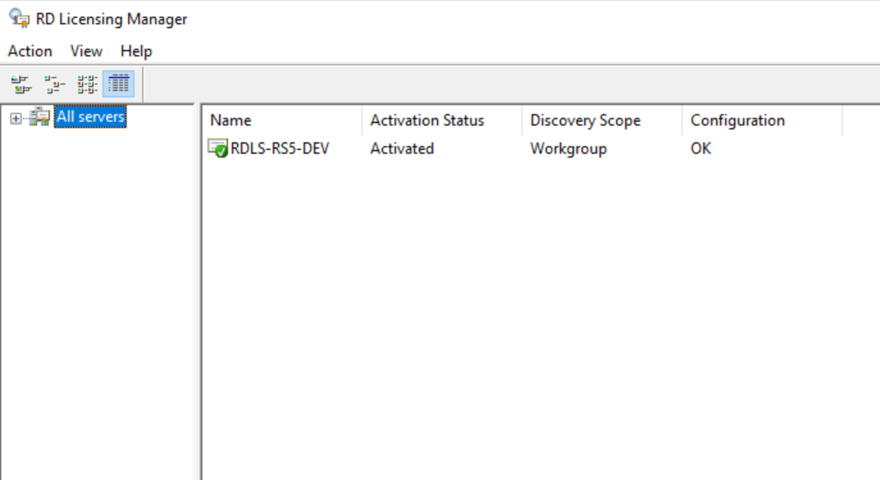
Task: Sort by the Name column header
Action: point(281,120)
